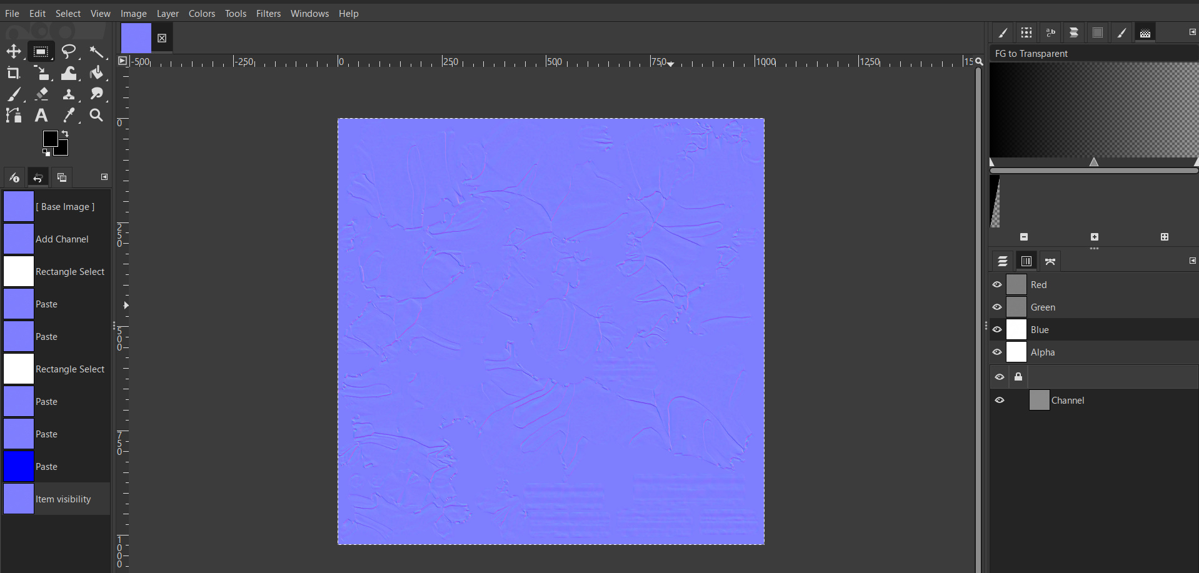Hide the Green channel
Viewport: 1199px width, 573px height.
click(997, 307)
